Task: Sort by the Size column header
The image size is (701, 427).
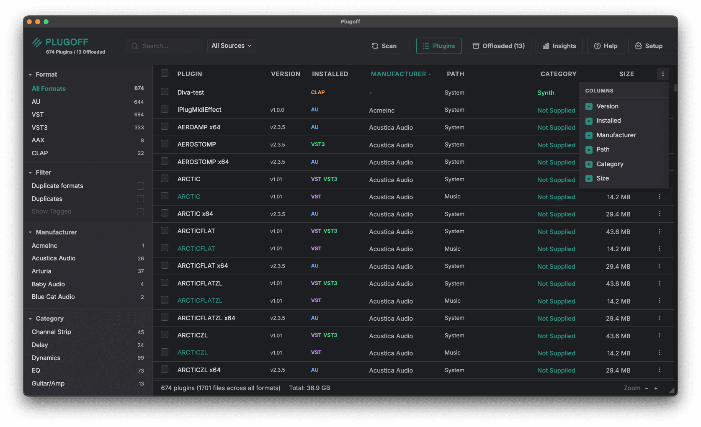Action: coord(626,74)
